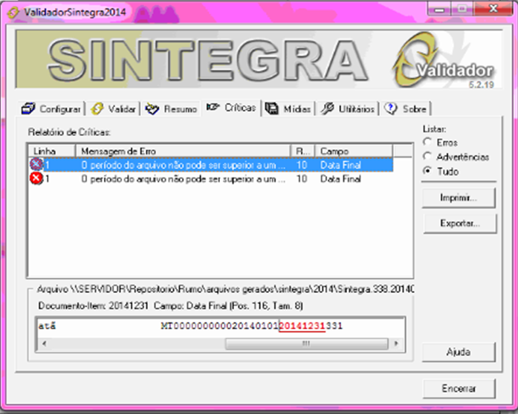Sort by Mensagem de Erro column header
The width and height of the screenshot is (518, 414).
pyautogui.click(x=183, y=151)
